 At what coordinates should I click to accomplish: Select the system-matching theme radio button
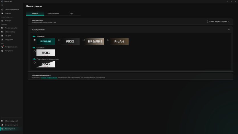coord(34,62)
